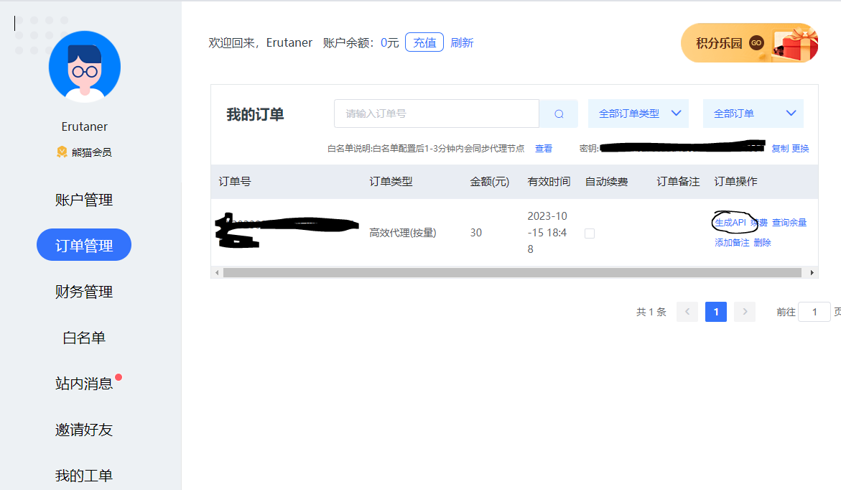Click the amount cell showing 30

475,233
